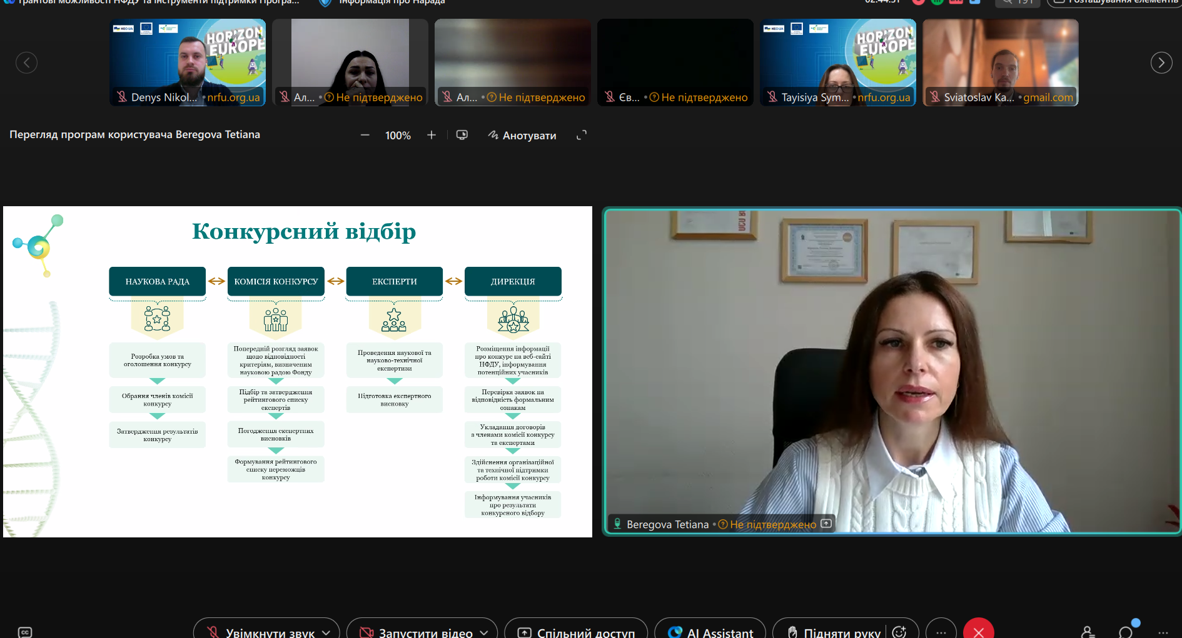Expand audio options arrow next to Увімкнути звук

click(x=326, y=632)
